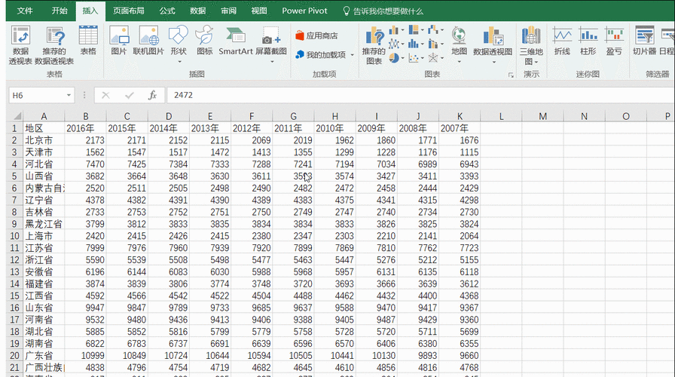Select the cell '北京市'

44,140
